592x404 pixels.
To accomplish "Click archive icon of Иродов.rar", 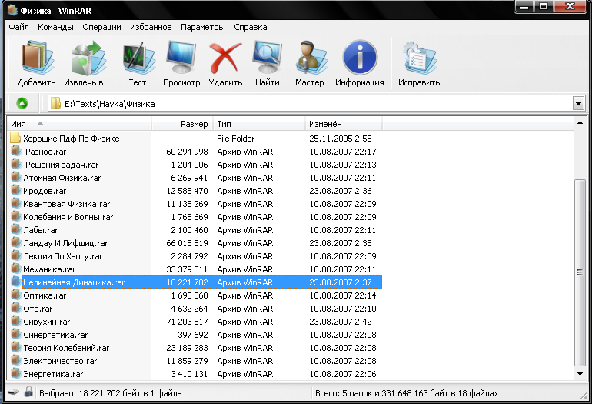I will pyautogui.click(x=16, y=191).
